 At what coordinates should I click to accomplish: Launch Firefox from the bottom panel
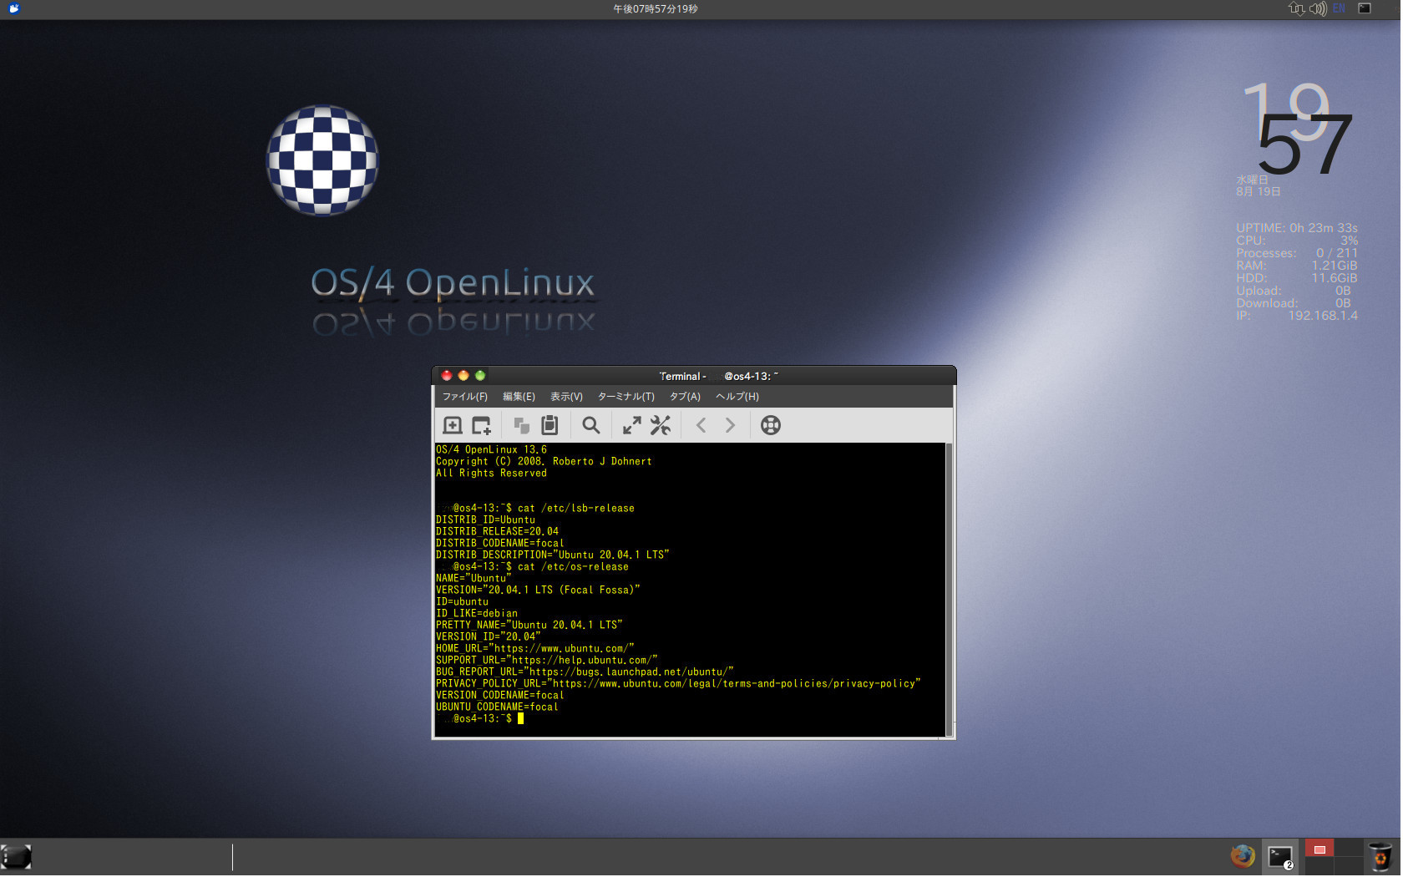pyautogui.click(x=1243, y=857)
